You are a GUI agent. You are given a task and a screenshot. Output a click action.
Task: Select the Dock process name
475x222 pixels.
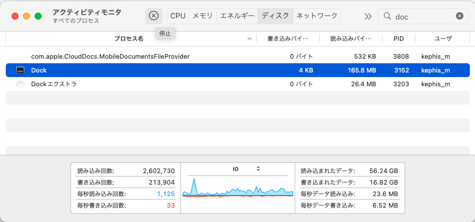click(39, 70)
